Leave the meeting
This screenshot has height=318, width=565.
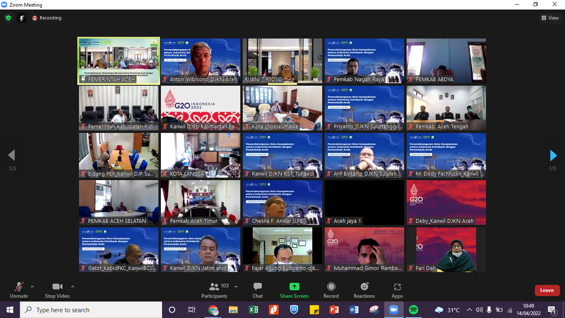547,290
